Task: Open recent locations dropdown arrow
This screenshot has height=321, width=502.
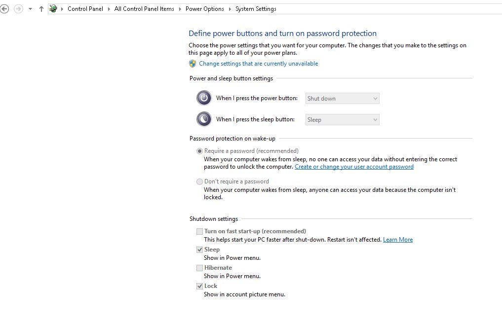Action: click(x=30, y=9)
